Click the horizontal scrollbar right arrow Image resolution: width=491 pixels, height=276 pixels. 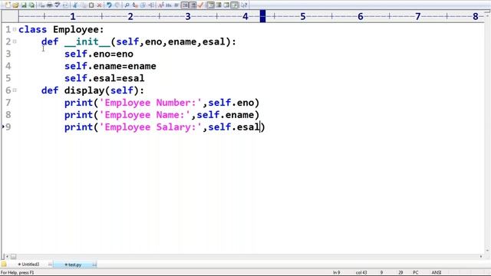pyautogui.click(x=481, y=257)
